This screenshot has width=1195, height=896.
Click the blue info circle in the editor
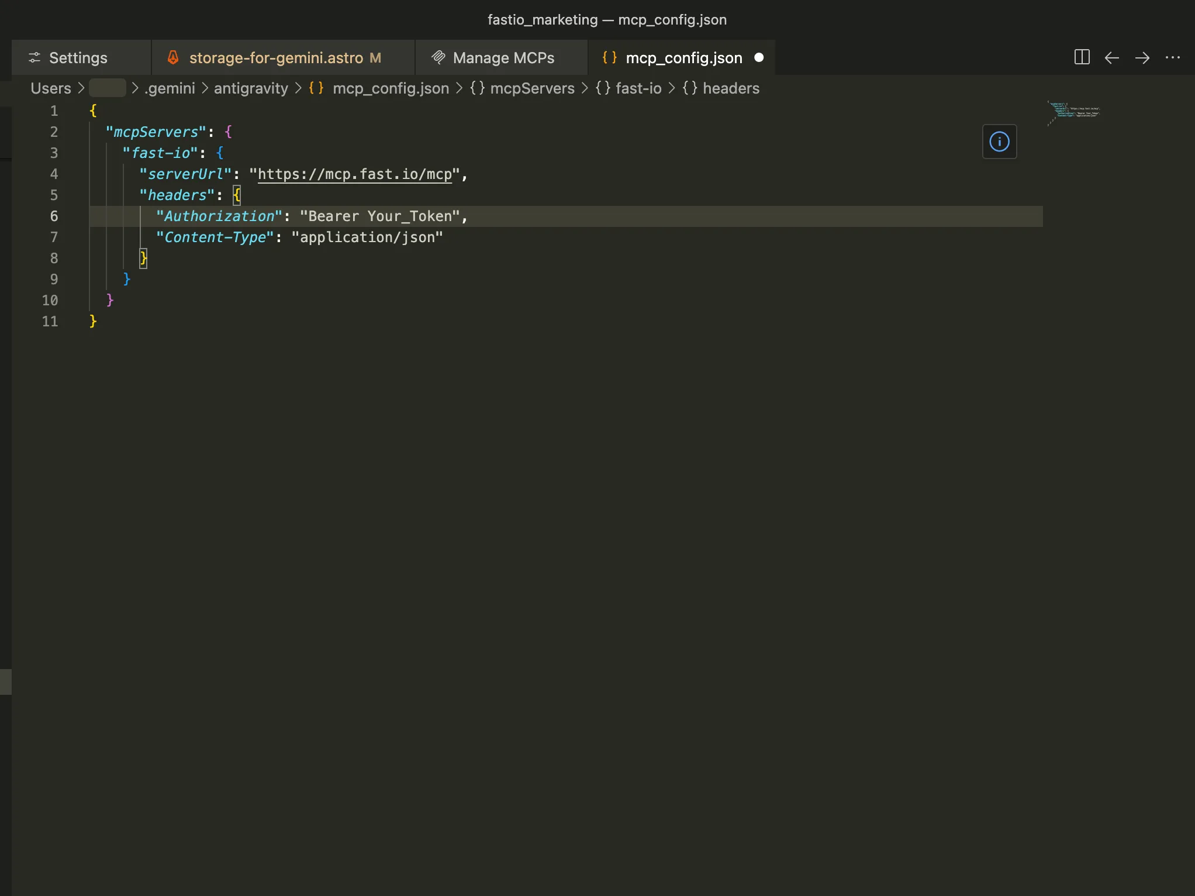pyautogui.click(x=999, y=142)
